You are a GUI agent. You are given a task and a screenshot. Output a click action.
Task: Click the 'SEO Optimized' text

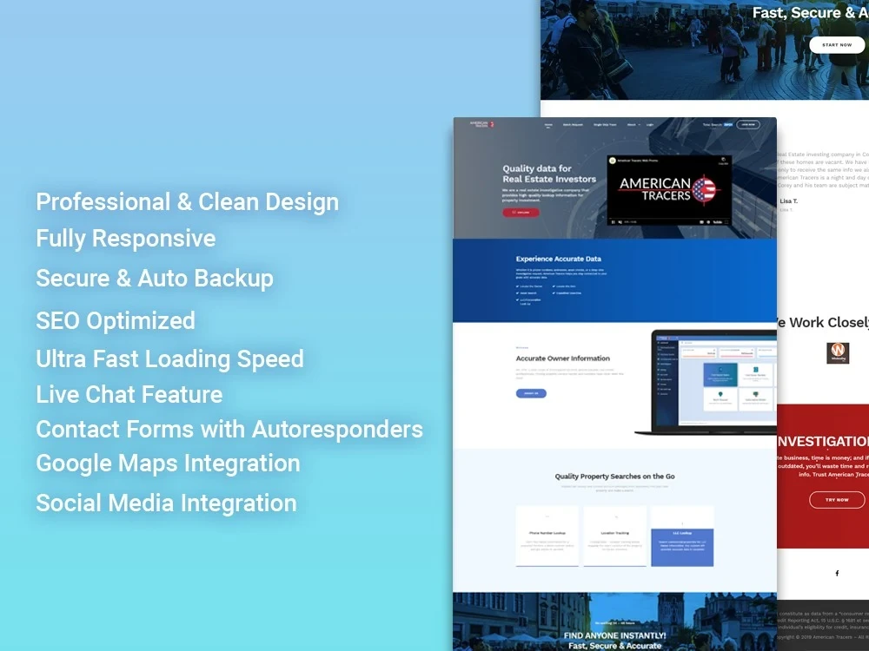(116, 321)
